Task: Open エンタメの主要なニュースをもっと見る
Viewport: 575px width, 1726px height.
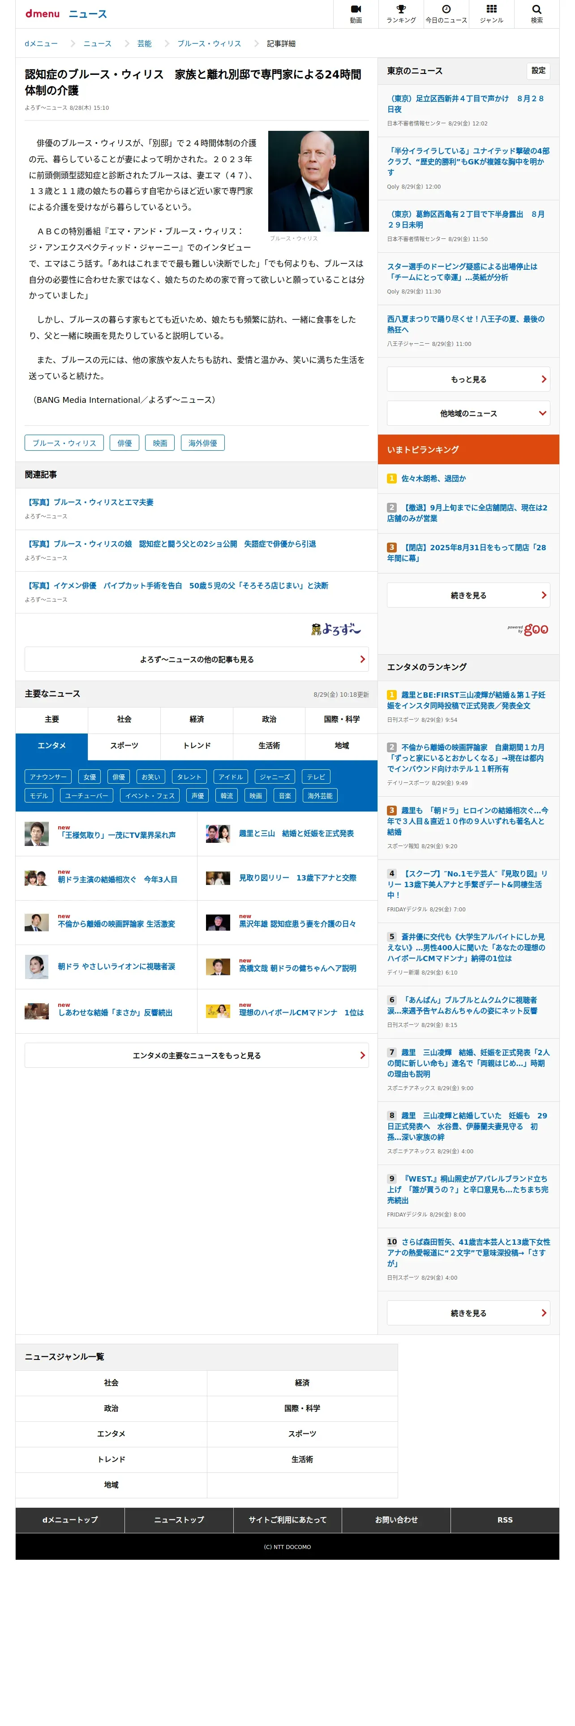Action: coord(196,1055)
